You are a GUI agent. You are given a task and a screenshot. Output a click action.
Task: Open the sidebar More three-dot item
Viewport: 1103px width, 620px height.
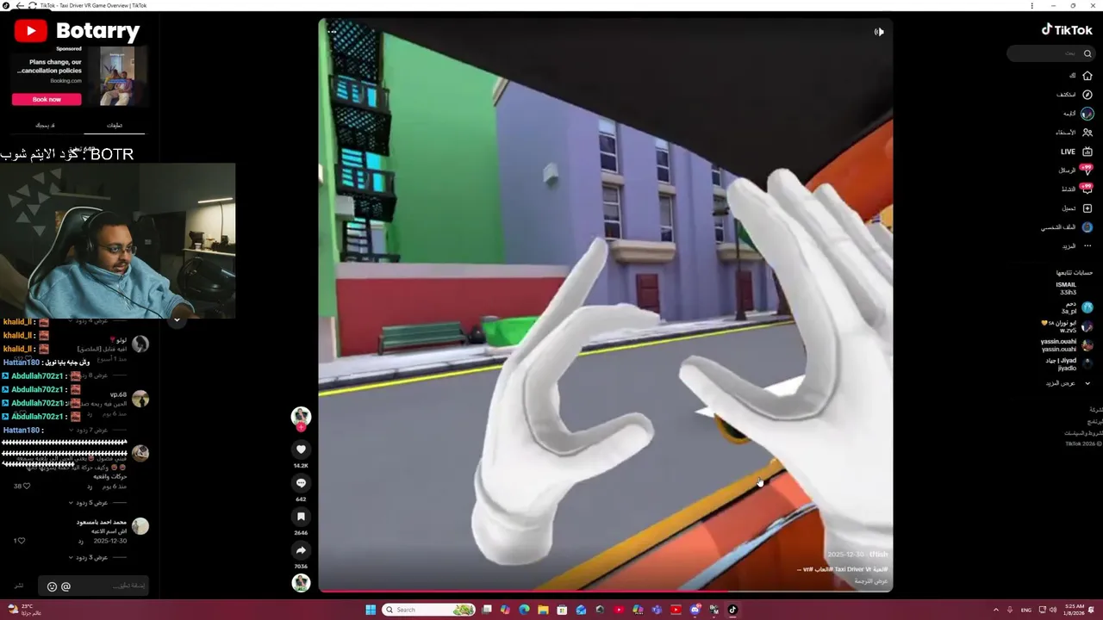[1087, 246]
